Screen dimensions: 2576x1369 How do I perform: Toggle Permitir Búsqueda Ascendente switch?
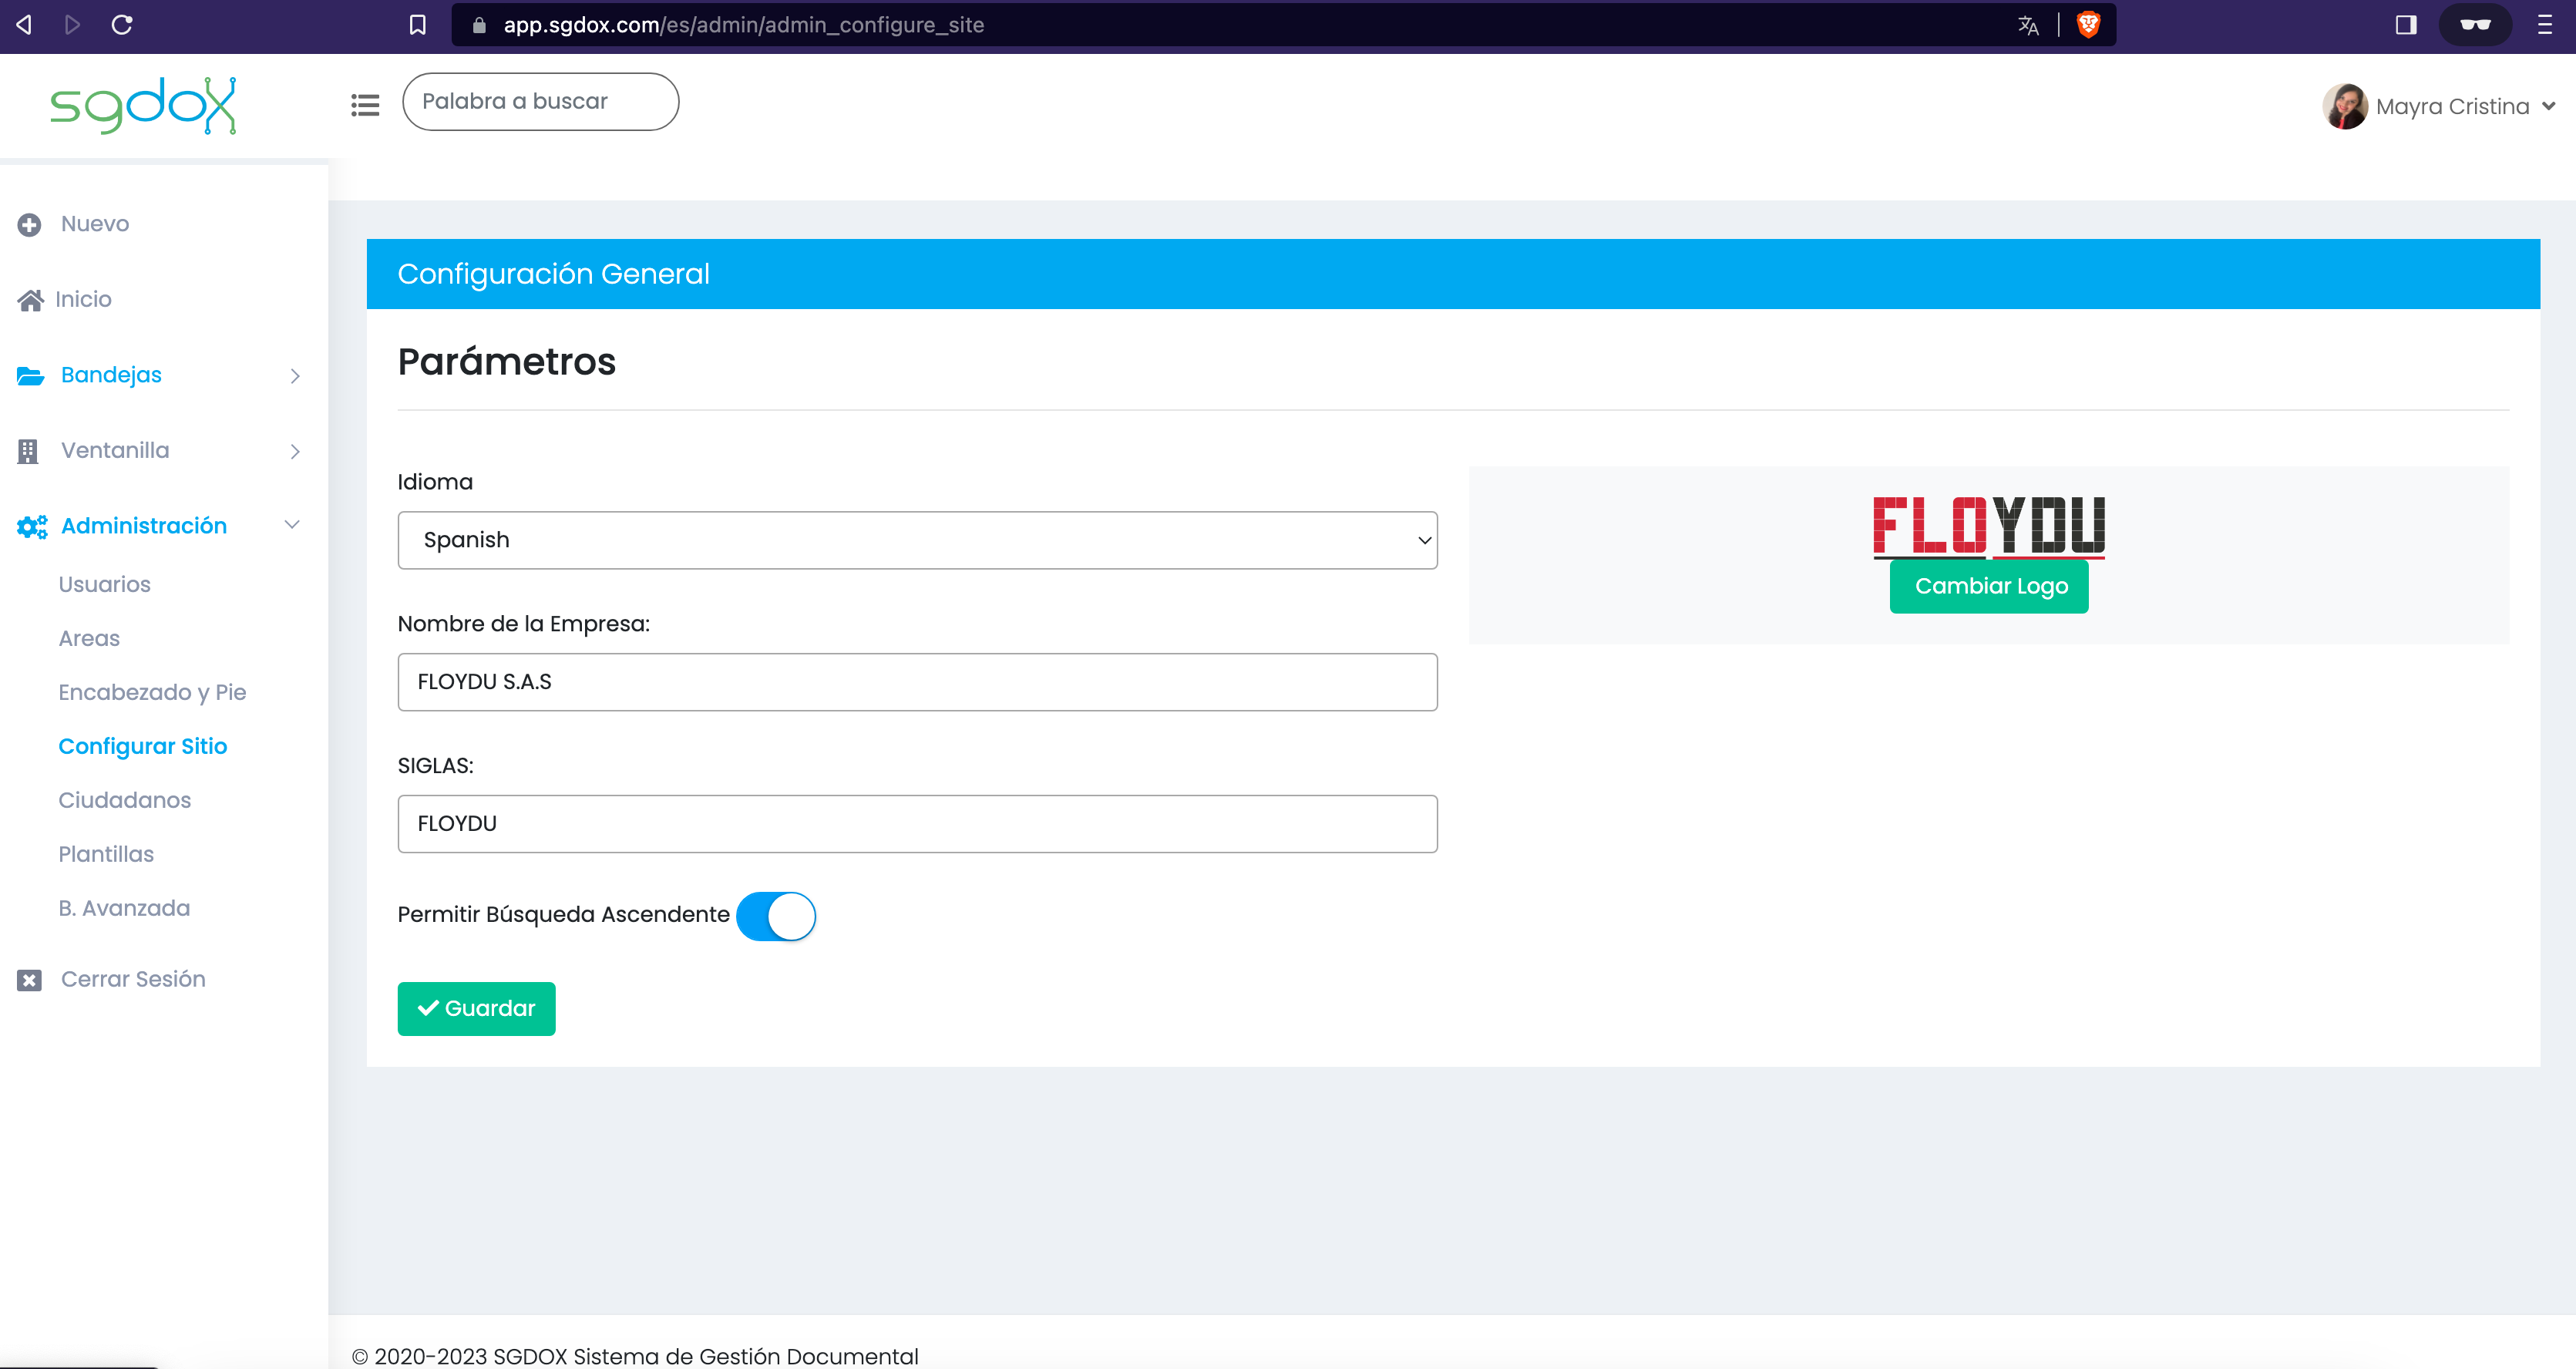pyautogui.click(x=776, y=916)
